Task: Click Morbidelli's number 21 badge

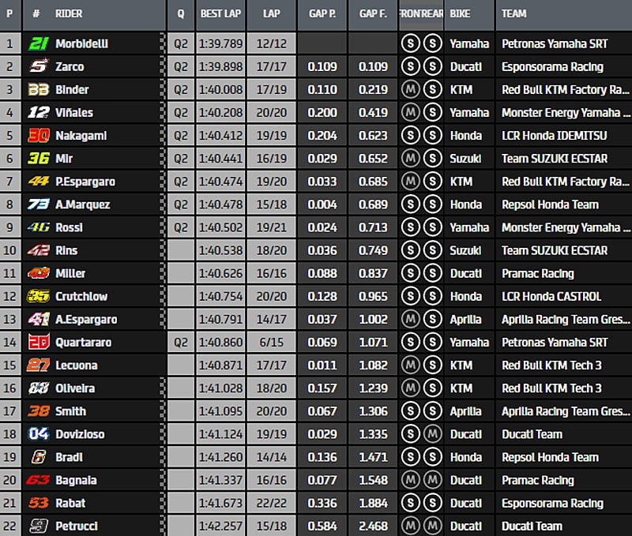Action: 37,43
